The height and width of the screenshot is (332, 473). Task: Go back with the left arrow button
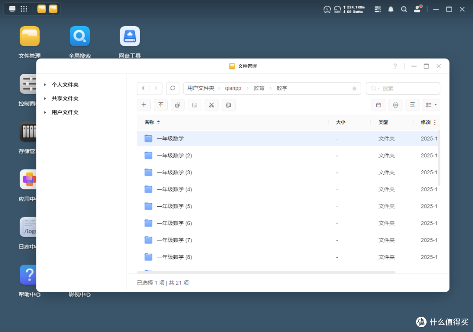click(x=143, y=88)
